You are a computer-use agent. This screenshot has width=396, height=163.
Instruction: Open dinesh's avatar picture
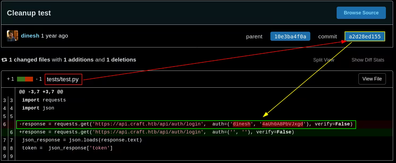point(12,36)
